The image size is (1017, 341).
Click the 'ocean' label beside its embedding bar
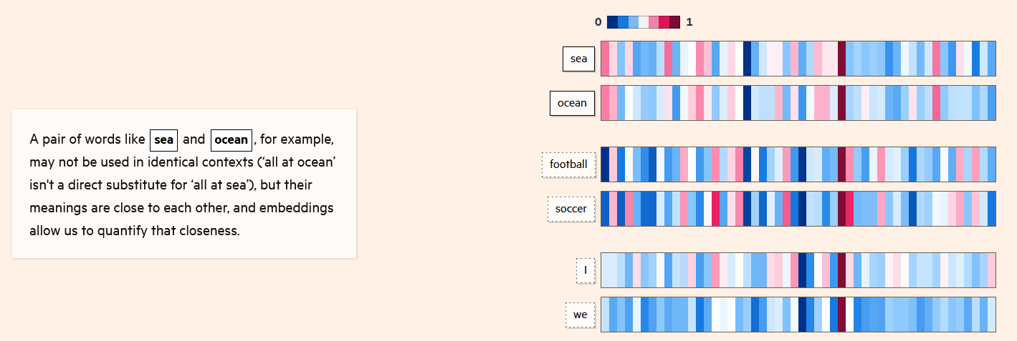(571, 103)
